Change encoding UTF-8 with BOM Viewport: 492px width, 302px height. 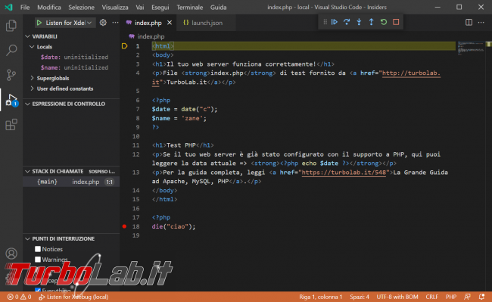[x=397, y=297]
